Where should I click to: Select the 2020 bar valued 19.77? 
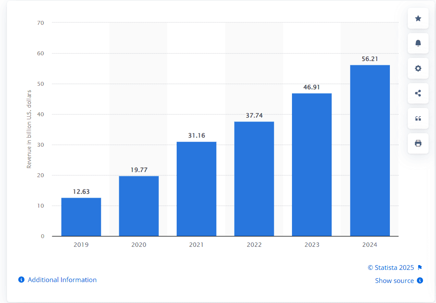(x=139, y=206)
